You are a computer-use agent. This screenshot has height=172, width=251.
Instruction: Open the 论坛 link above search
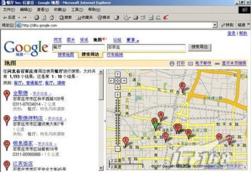click(117, 40)
